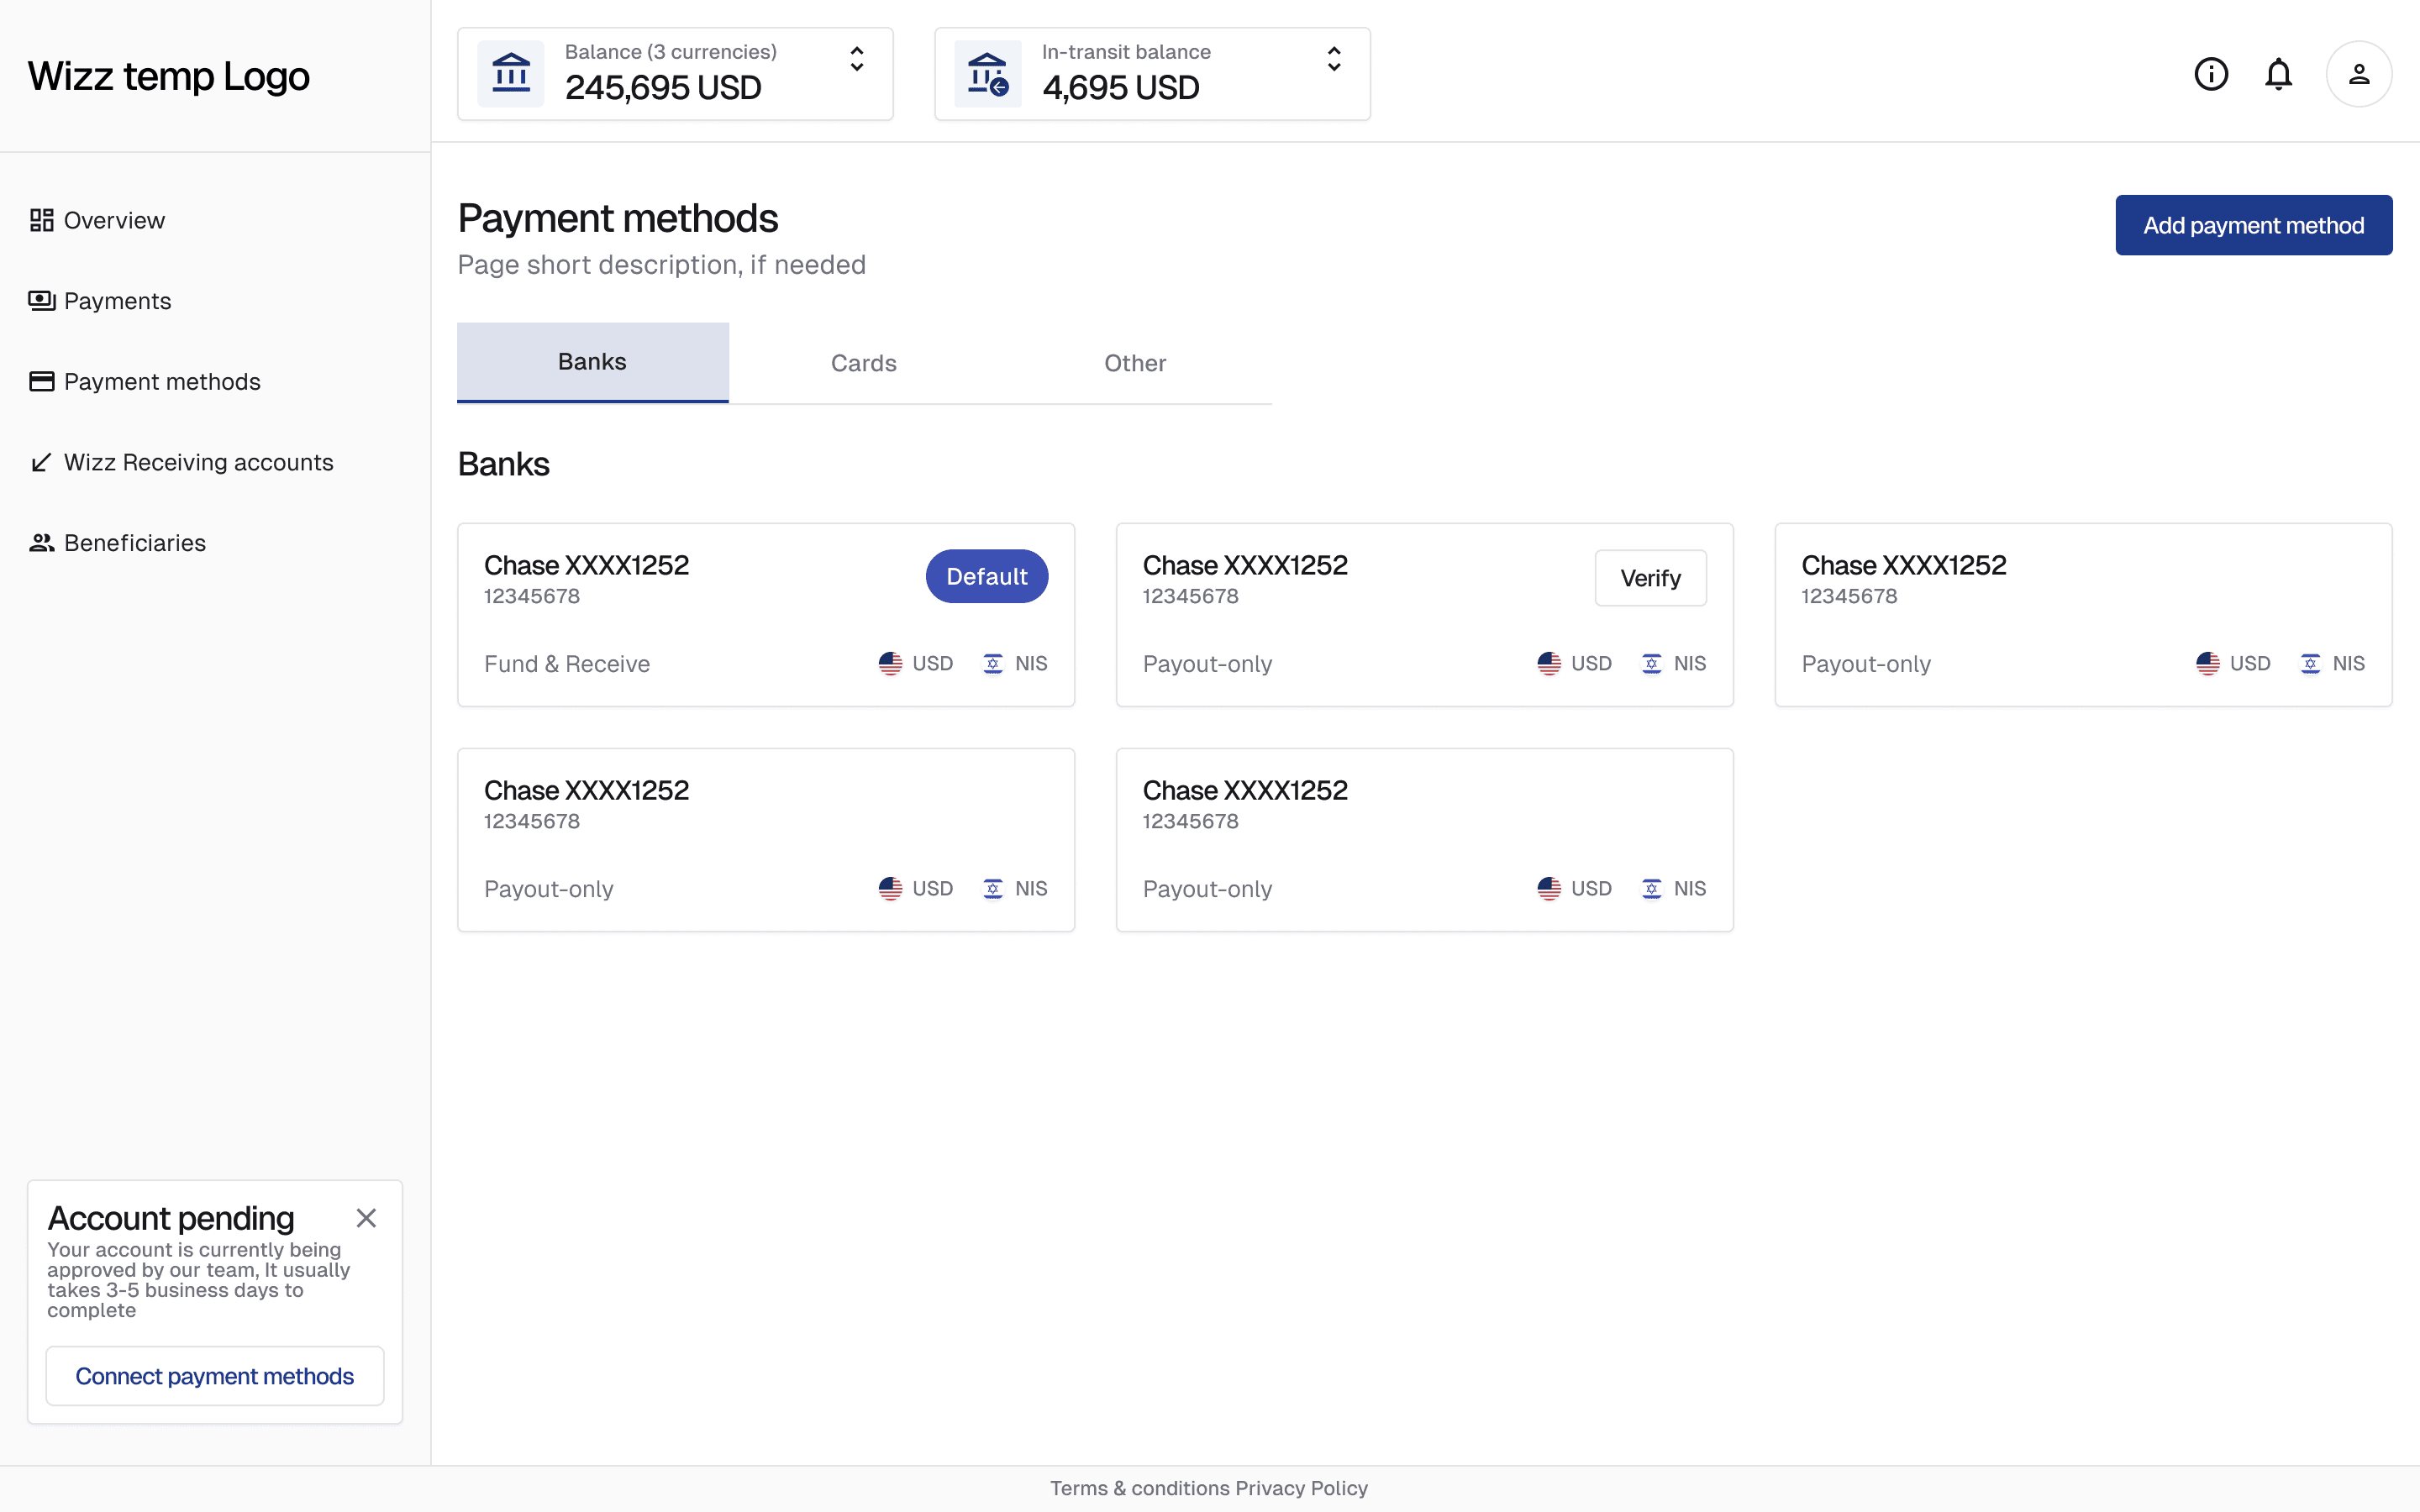Click the Fund & Receive label
The width and height of the screenshot is (2420, 1512).
(x=567, y=664)
